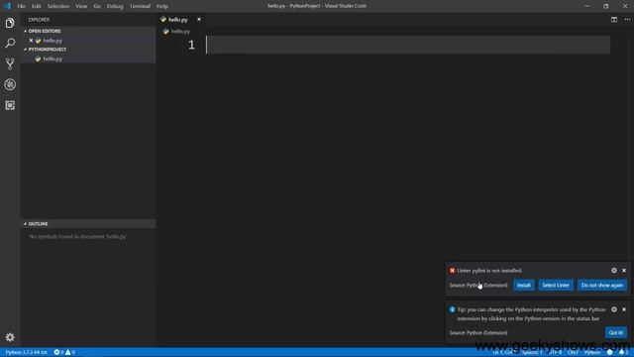Click Python 3.7.3 64-bit interpreter in status bar
The height and width of the screenshot is (357, 634).
[x=27, y=352]
